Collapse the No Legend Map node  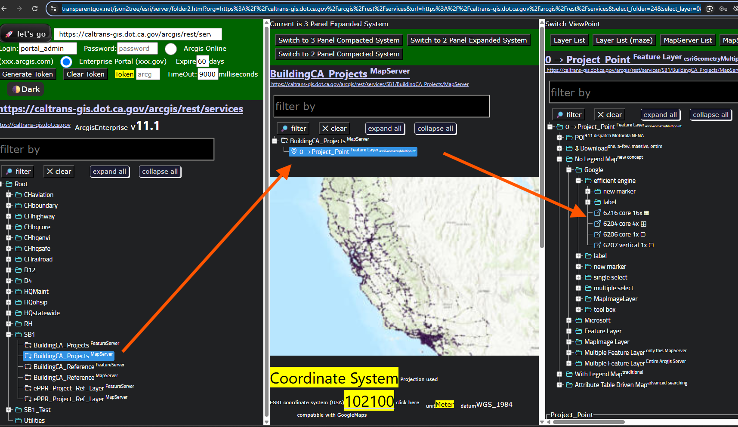click(559, 159)
